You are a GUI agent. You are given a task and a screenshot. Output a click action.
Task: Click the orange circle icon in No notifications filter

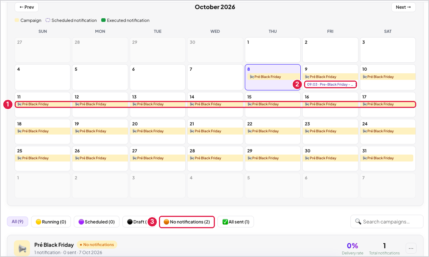click(x=166, y=222)
